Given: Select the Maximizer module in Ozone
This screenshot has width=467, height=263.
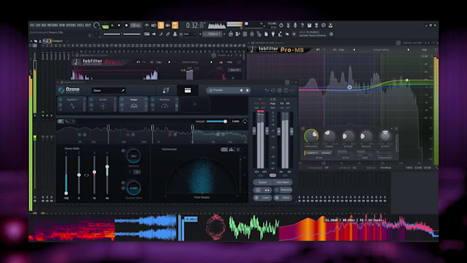Looking at the screenshot, I should point(164,104).
